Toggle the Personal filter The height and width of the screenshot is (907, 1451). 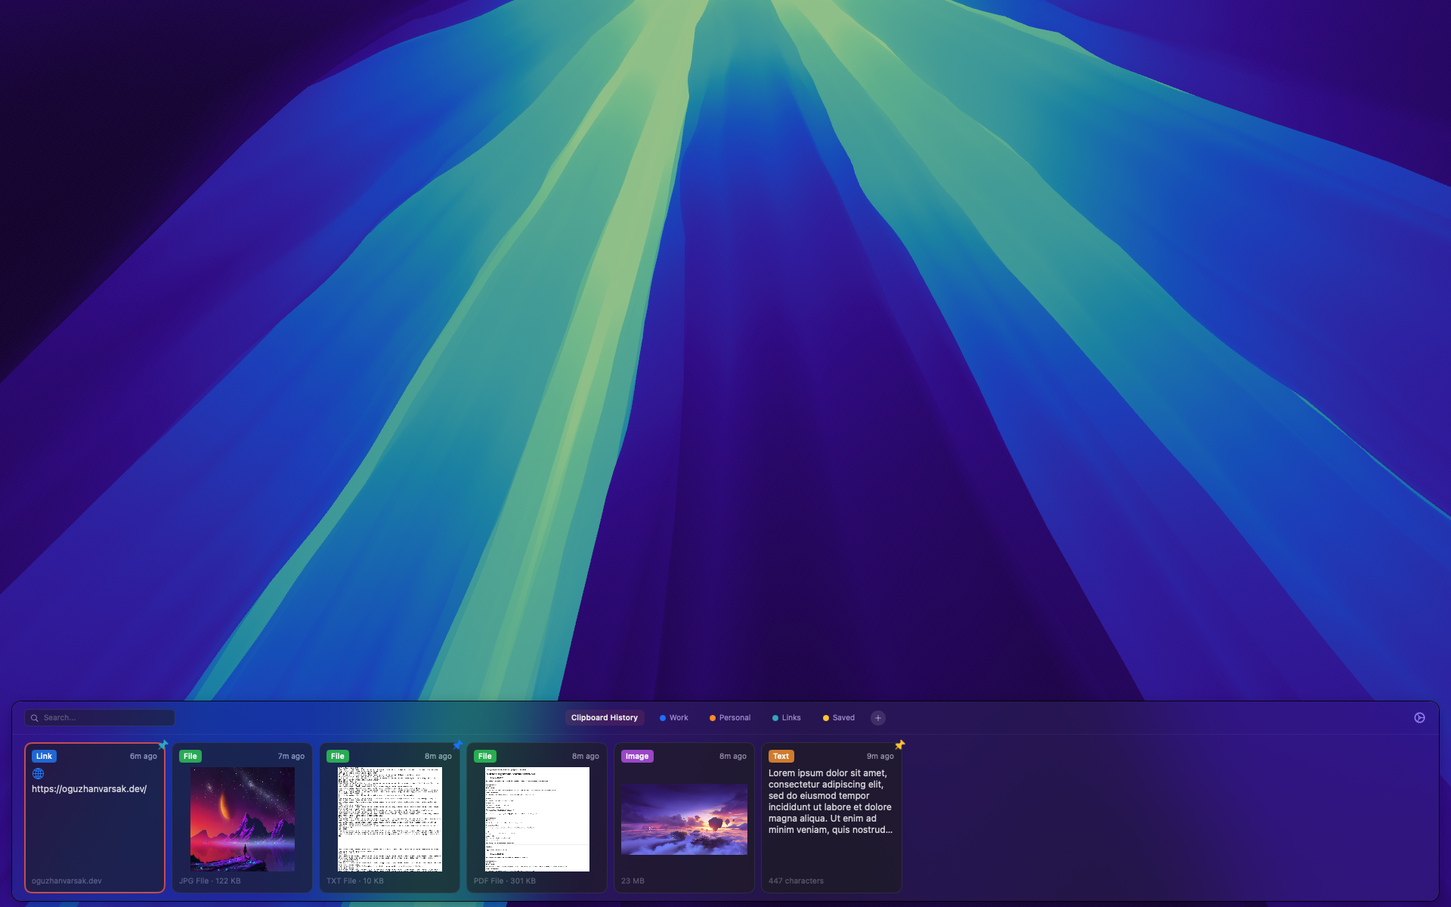pos(729,717)
